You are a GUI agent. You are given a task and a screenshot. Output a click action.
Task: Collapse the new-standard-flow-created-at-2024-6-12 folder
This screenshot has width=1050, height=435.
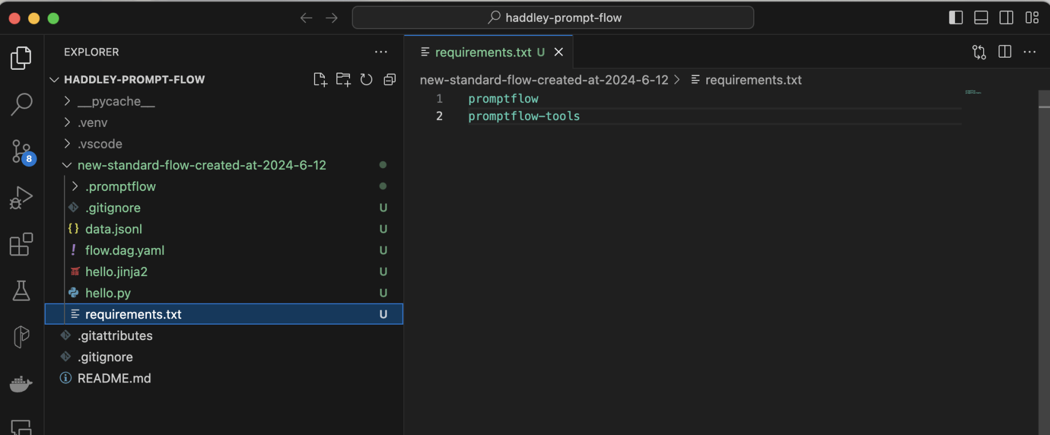tap(201, 165)
